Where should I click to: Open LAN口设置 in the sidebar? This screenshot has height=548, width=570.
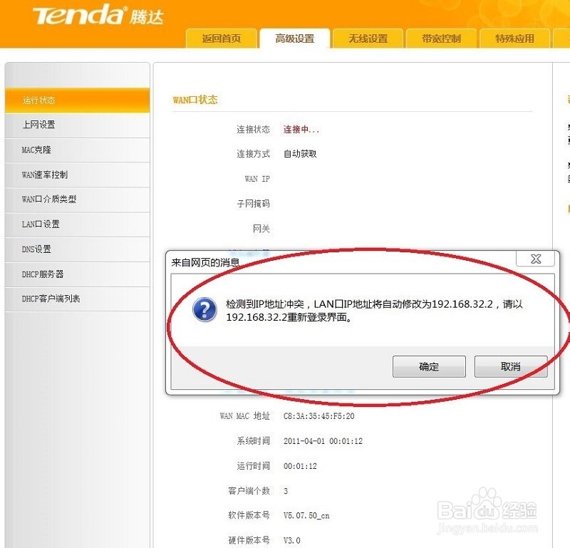pyautogui.click(x=78, y=224)
